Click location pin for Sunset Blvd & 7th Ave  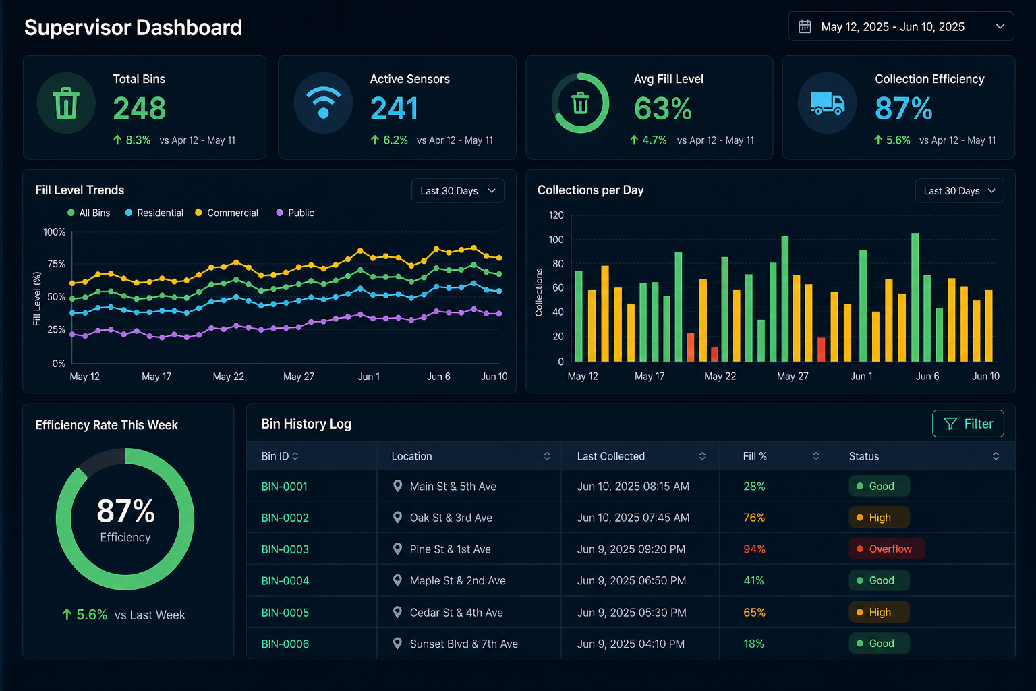click(398, 644)
